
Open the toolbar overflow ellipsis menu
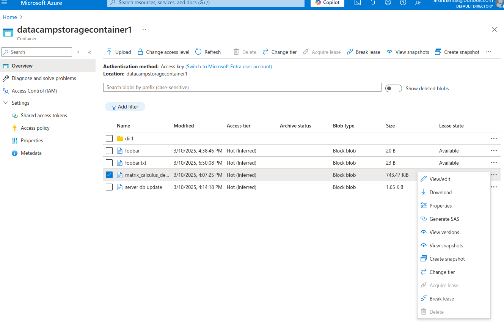pos(488,52)
